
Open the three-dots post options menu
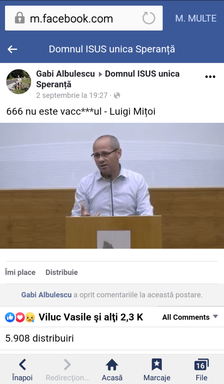pos(210,77)
